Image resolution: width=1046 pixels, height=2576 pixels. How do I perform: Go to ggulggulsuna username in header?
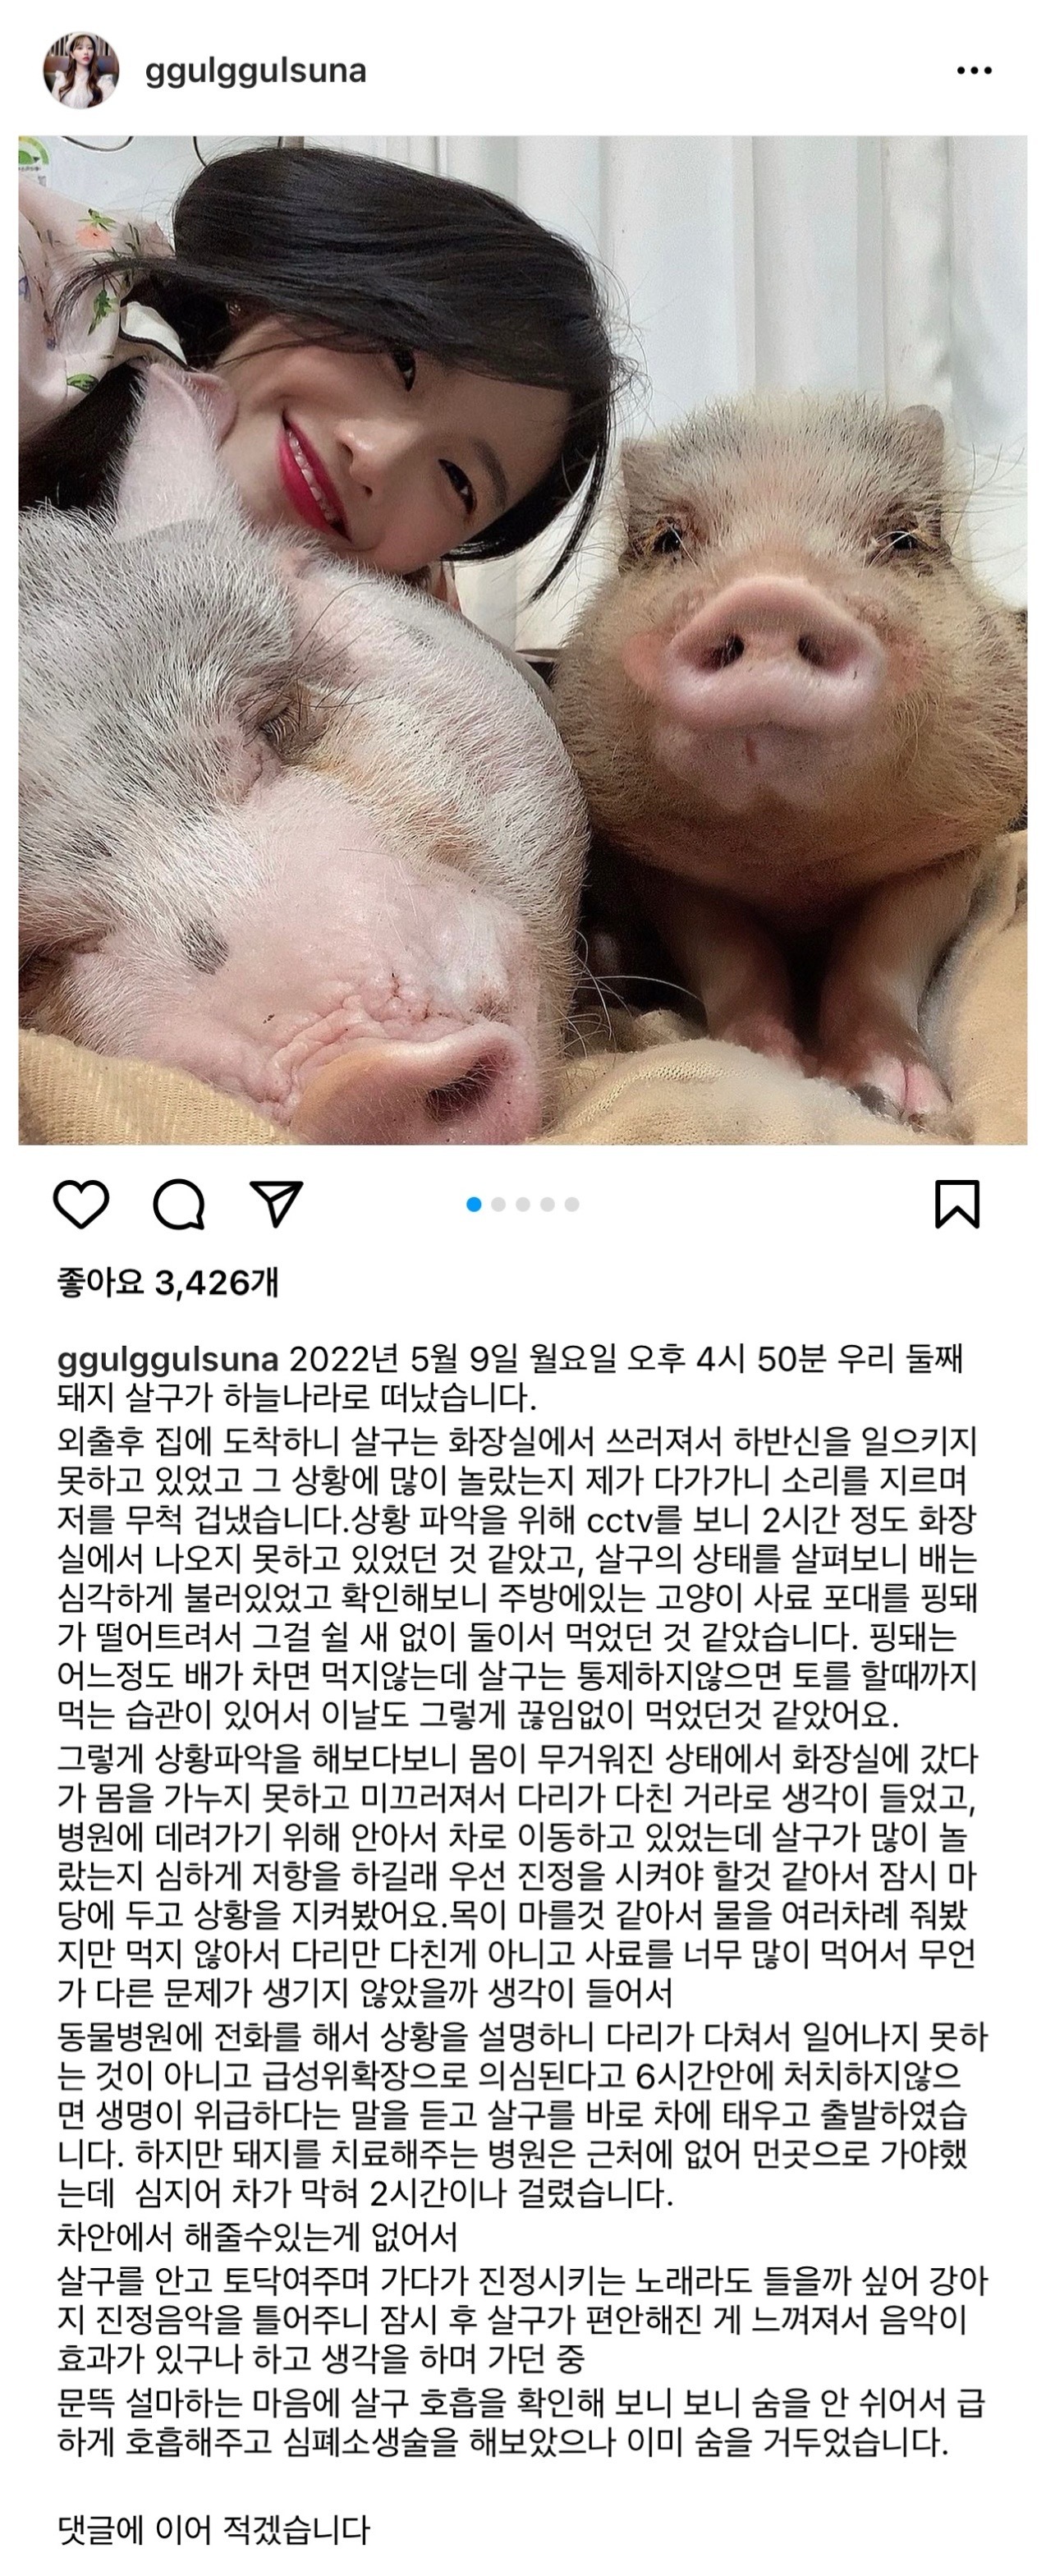(256, 70)
